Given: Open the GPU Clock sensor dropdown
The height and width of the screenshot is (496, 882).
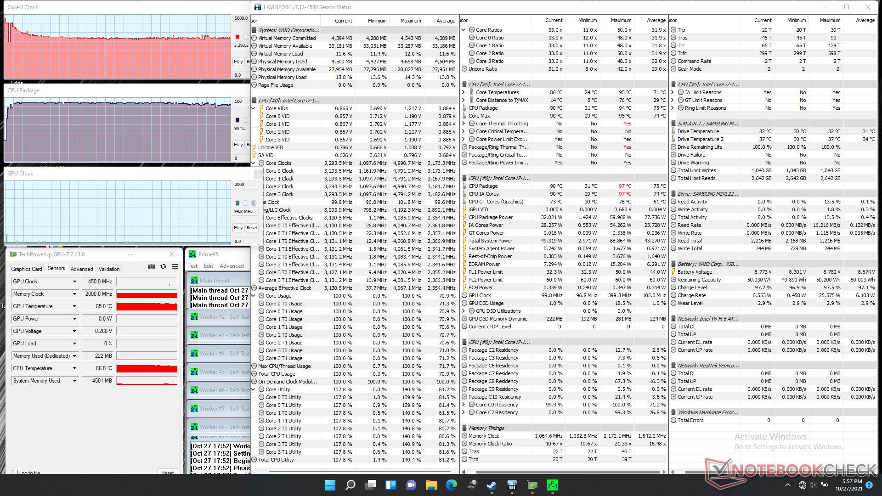Looking at the screenshot, I should [x=74, y=282].
